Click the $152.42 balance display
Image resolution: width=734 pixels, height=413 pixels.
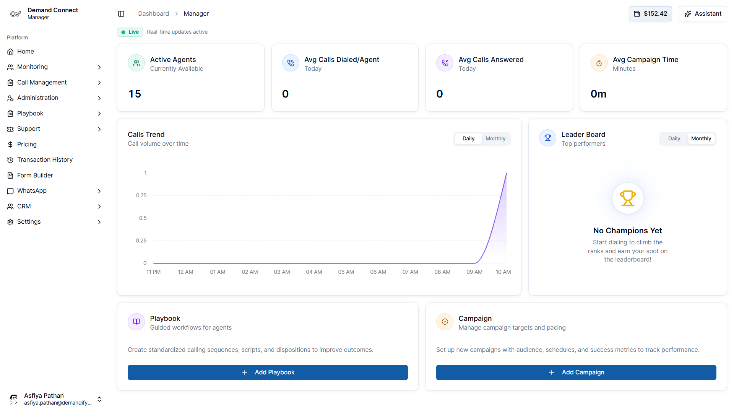(x=650, y=13)
